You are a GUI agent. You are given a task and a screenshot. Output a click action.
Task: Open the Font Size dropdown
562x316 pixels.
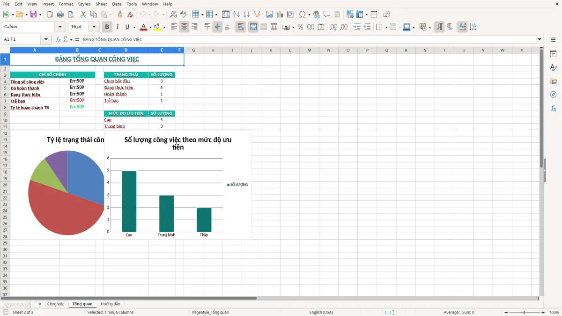94,27
